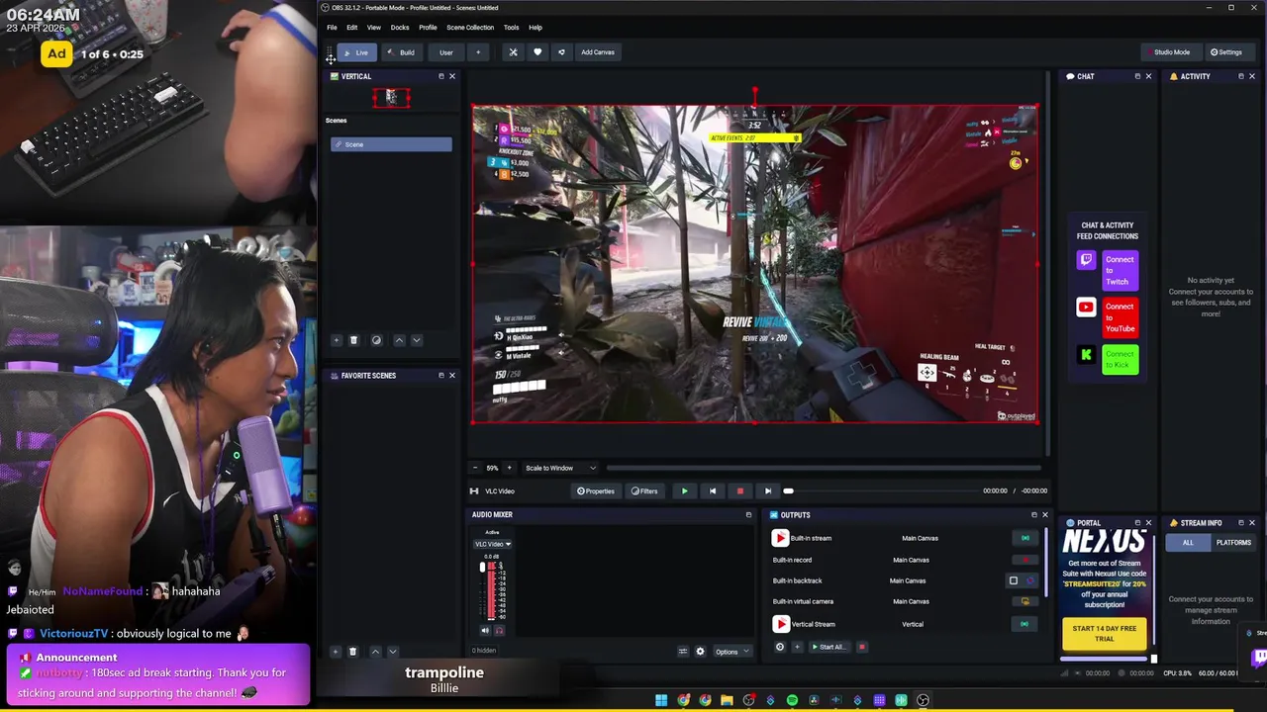Viewport: 1267px width, 712px height.
Task: Play the VLC Video source
Action: click(684, 490)
